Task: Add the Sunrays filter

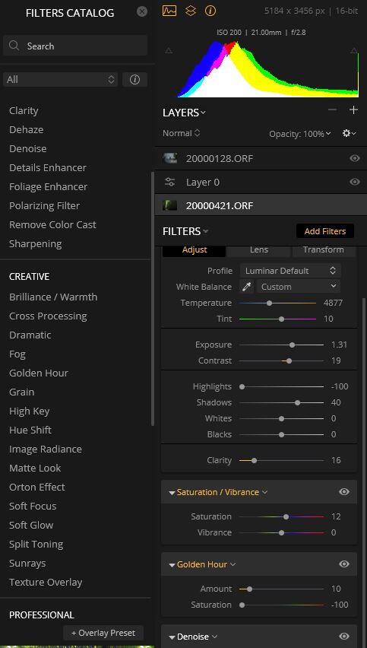Action: 27,564
